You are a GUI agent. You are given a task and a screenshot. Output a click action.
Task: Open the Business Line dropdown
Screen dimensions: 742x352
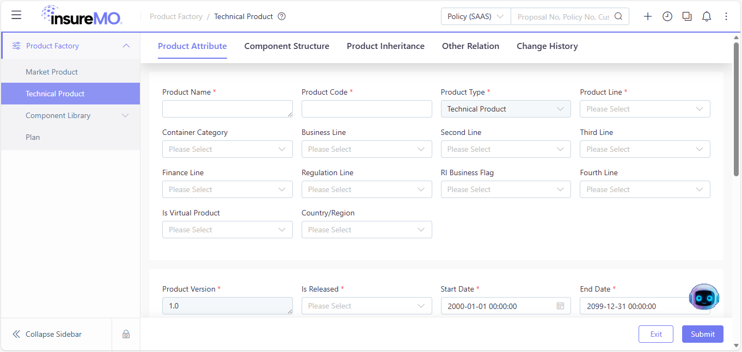367,149
